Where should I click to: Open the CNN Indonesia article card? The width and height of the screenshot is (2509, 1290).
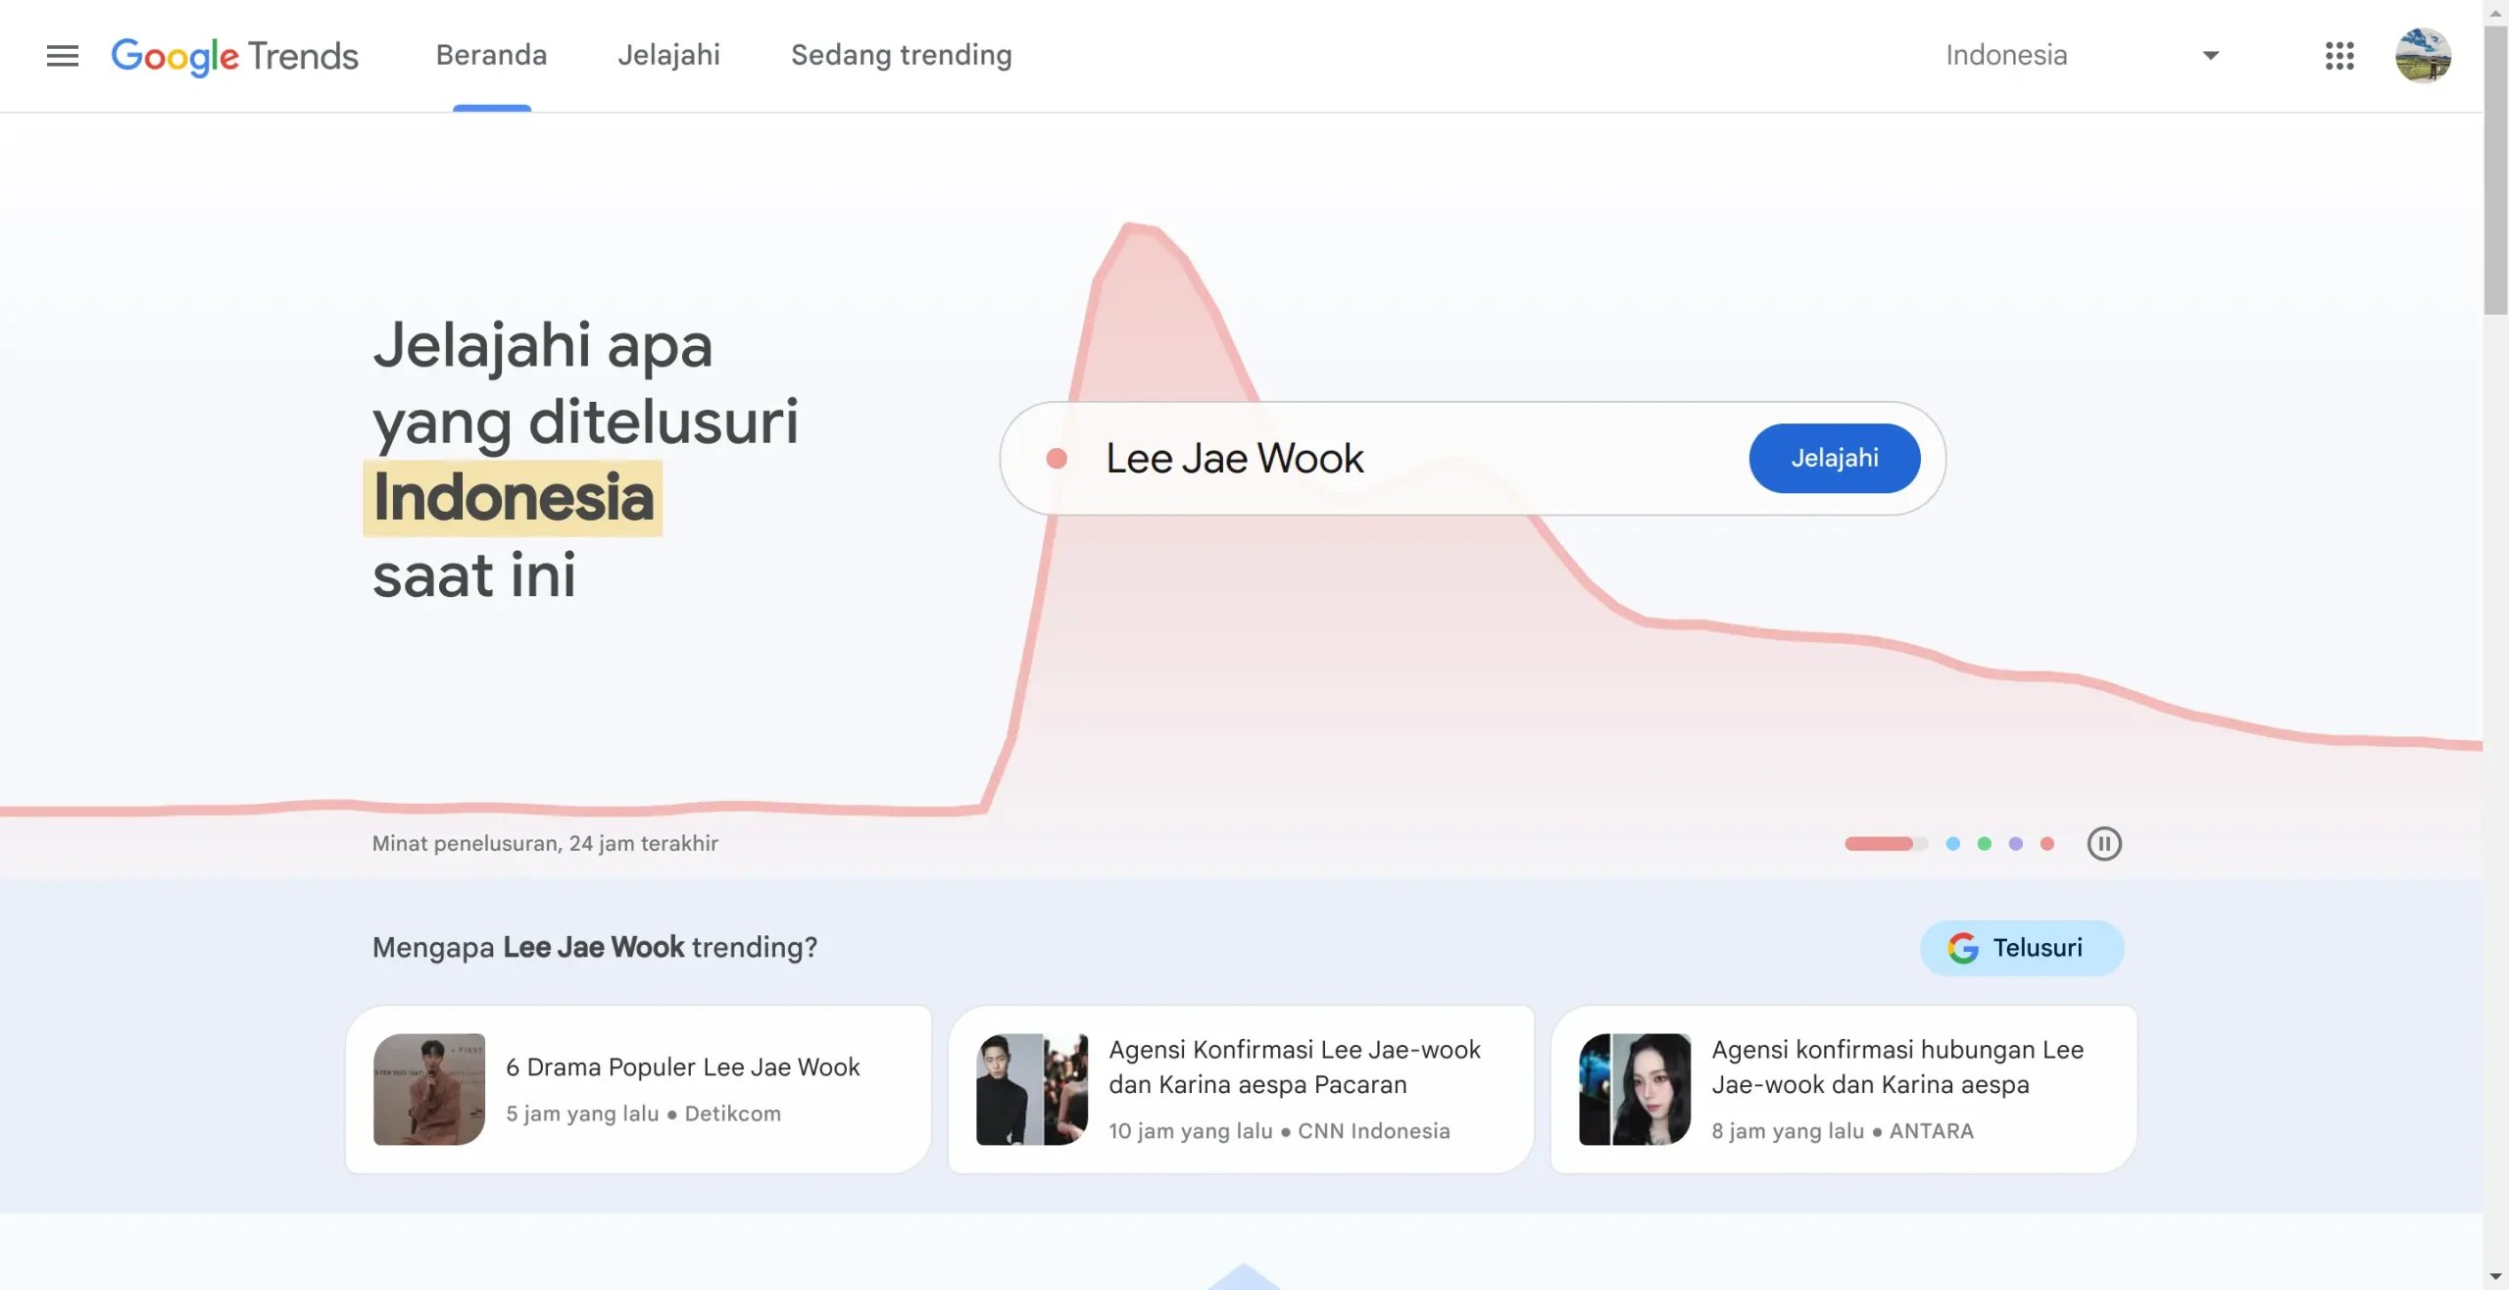point(1241,1089)
